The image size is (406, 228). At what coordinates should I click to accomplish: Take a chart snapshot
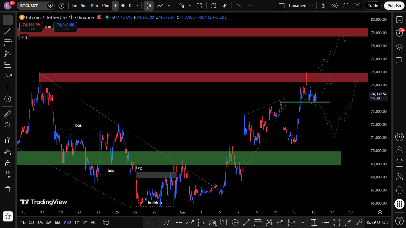[357, 6]
